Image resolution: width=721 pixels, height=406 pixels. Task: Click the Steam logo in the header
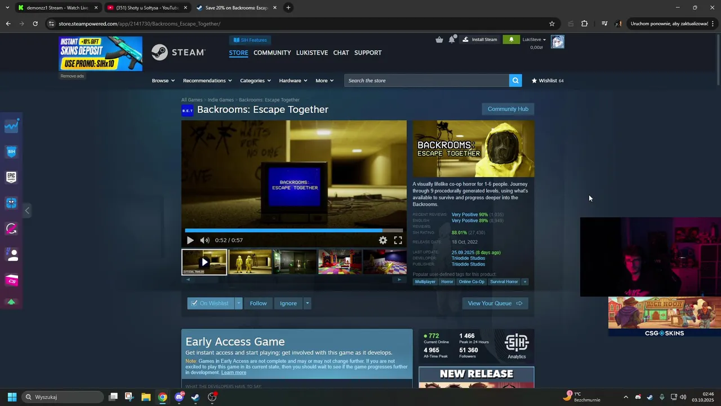tap(178, 52)
